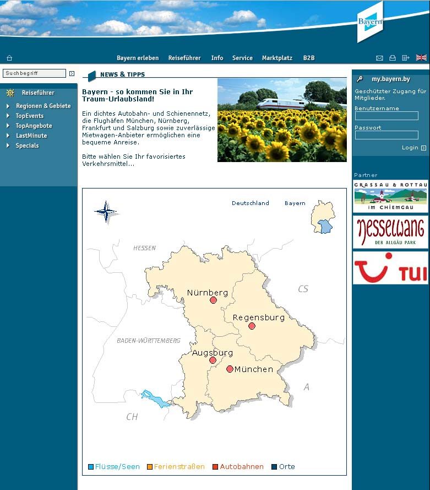The width and height of the screenshot is (430, 490).
Task: Open B2B menu
Action: (x=309, y=58)
